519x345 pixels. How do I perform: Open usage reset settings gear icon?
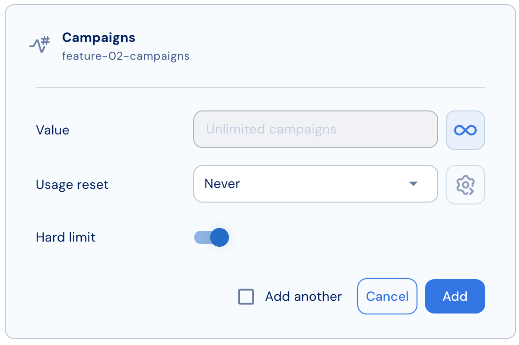pos(465,185)
